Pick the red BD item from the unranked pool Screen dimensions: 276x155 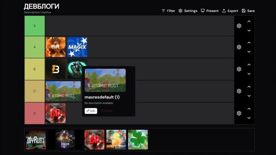pyautogui.click(x=94, y=139)
